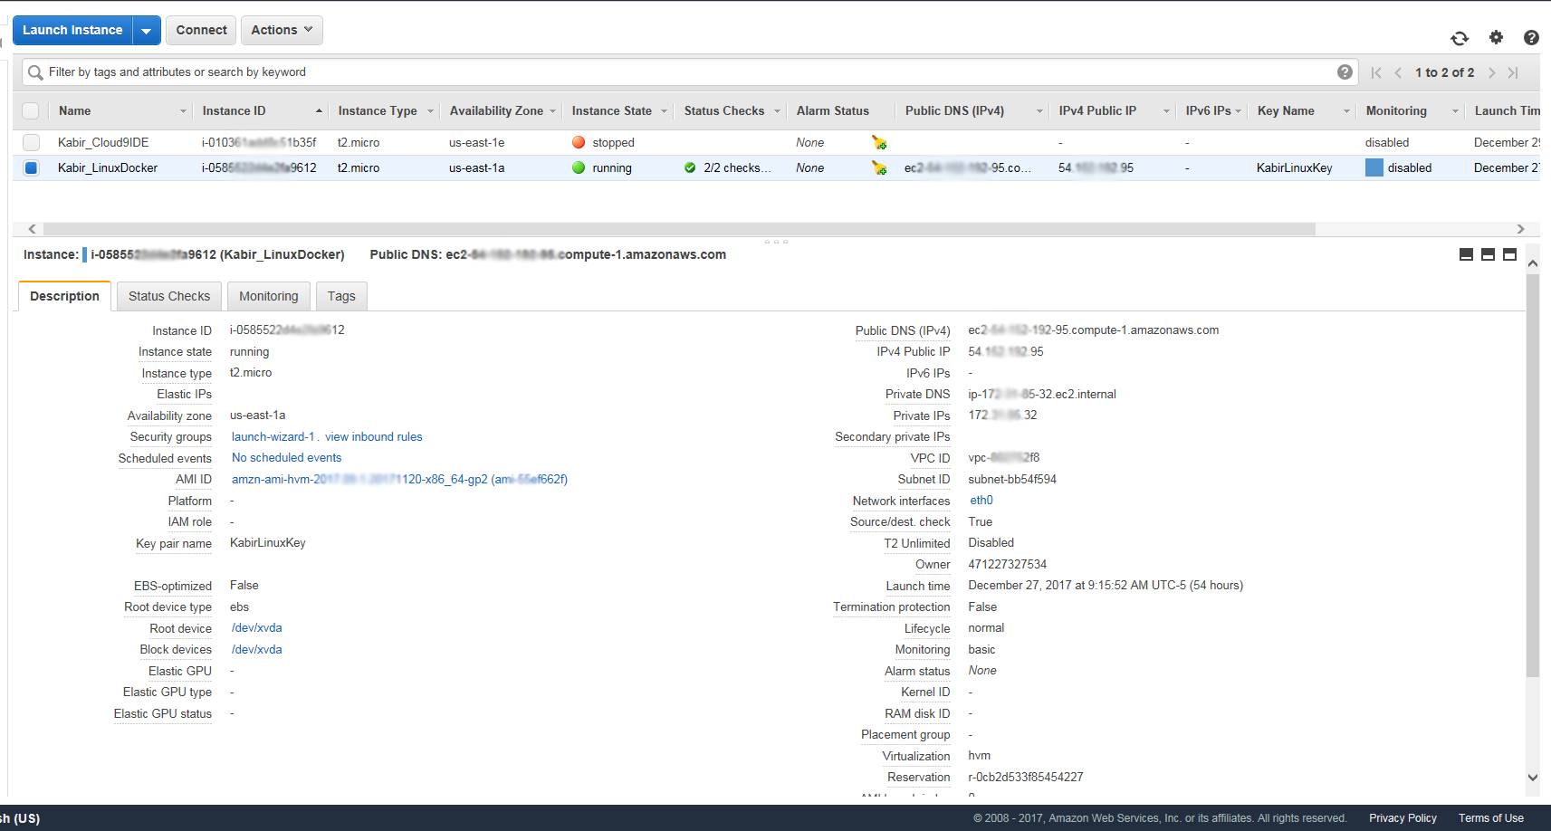Image resolution: width=1551 pixels, height=831 pixels.
Task: Click alarm icon for Kabir_LinuxDocker row
Action: point(879,167)
